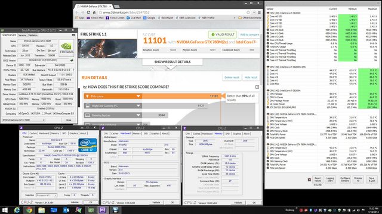Open the NBR-Profile bookmark

pyautogui.click(x=207, y=18)
